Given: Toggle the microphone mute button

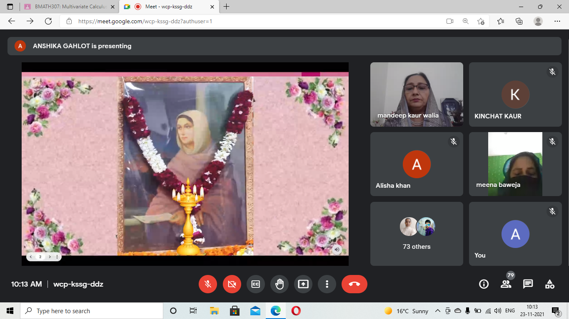Looking at the screenshot, I should (208, 284).
